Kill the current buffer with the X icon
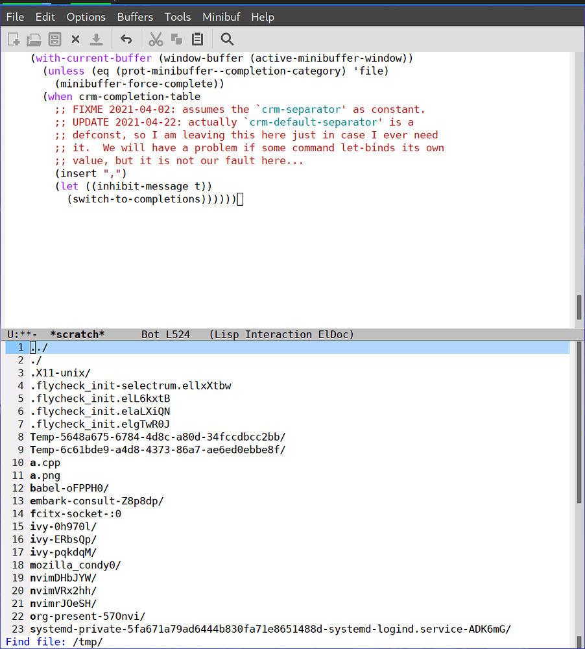 click(x=75, y=39)
